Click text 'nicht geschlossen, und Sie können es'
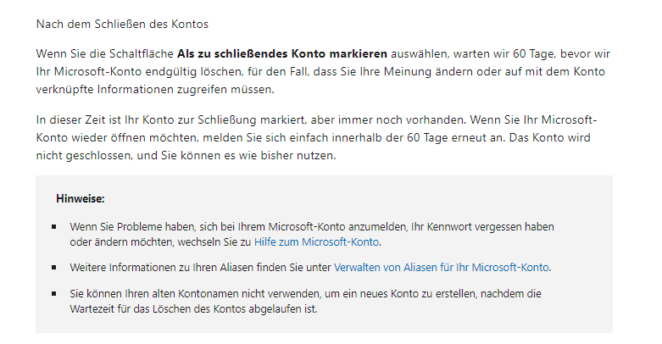Viewport: 662px width, 344px height. pos(137,155)
